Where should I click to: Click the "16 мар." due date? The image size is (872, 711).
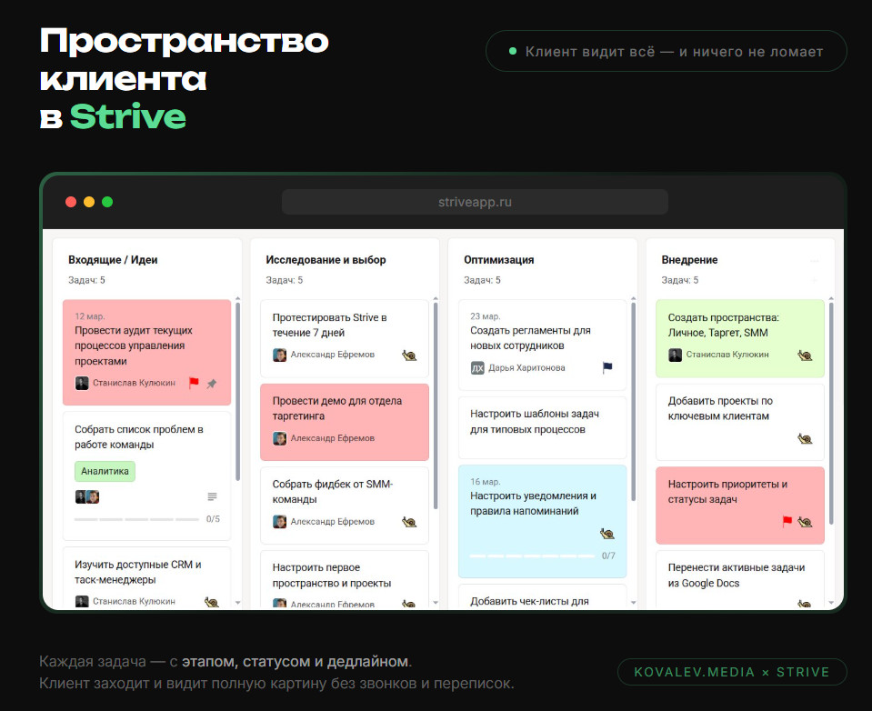(486, 481)
